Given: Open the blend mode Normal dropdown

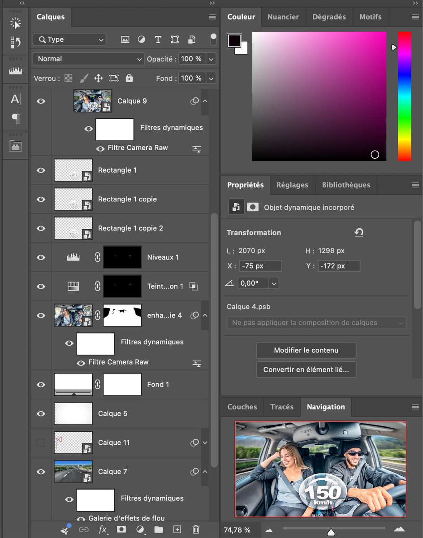Looking at the screenshot, I should coord(88,59).
